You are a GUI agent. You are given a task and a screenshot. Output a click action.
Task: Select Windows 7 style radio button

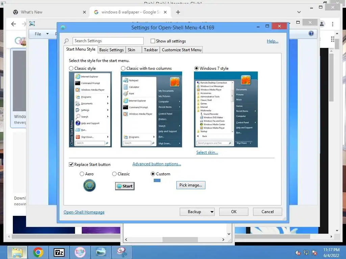tap(196, 68)
